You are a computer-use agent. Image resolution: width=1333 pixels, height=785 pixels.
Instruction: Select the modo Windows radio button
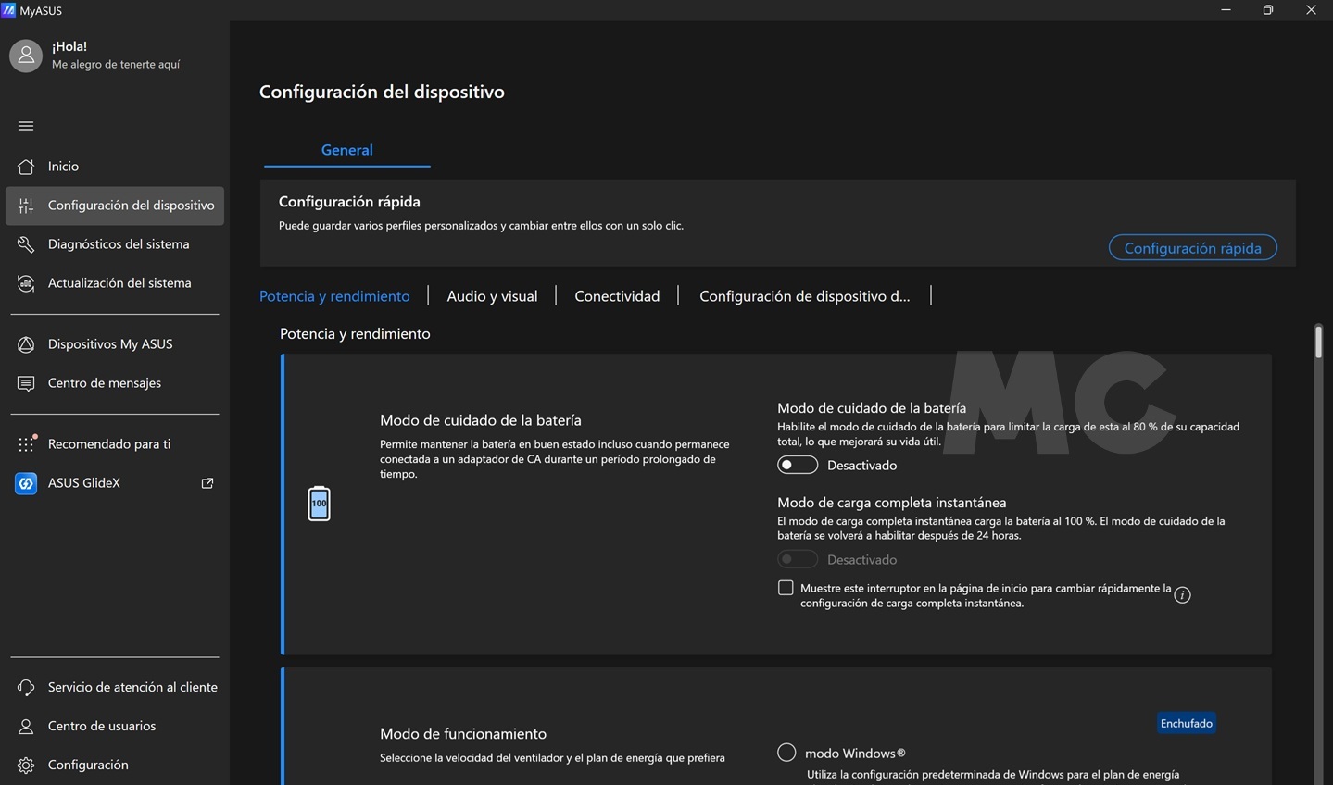point(786,753)
